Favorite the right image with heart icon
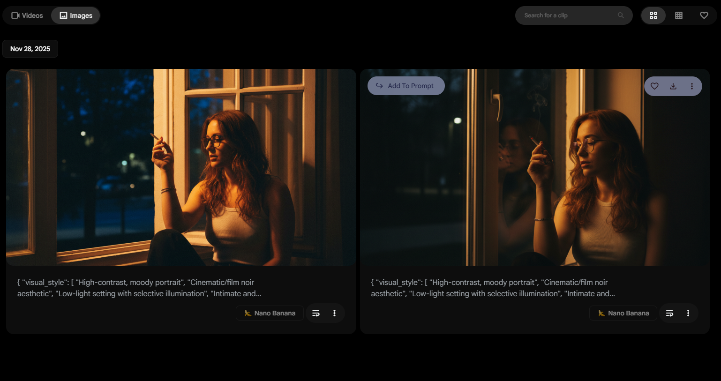 tap(654, 86)
